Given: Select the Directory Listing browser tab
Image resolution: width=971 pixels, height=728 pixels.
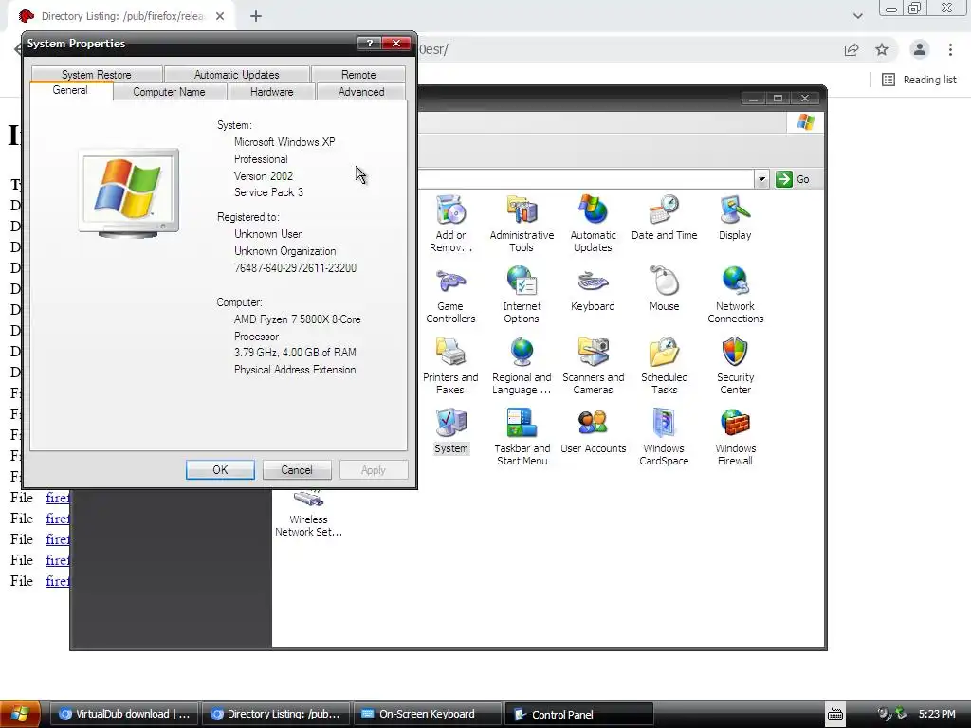Looking at the screenshot, I should point(122,16).
